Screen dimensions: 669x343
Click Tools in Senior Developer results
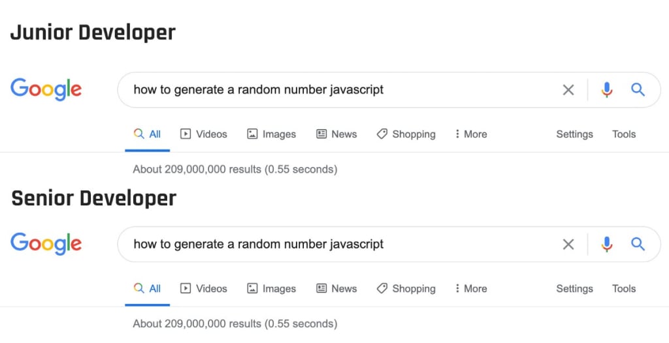(624, 289)
